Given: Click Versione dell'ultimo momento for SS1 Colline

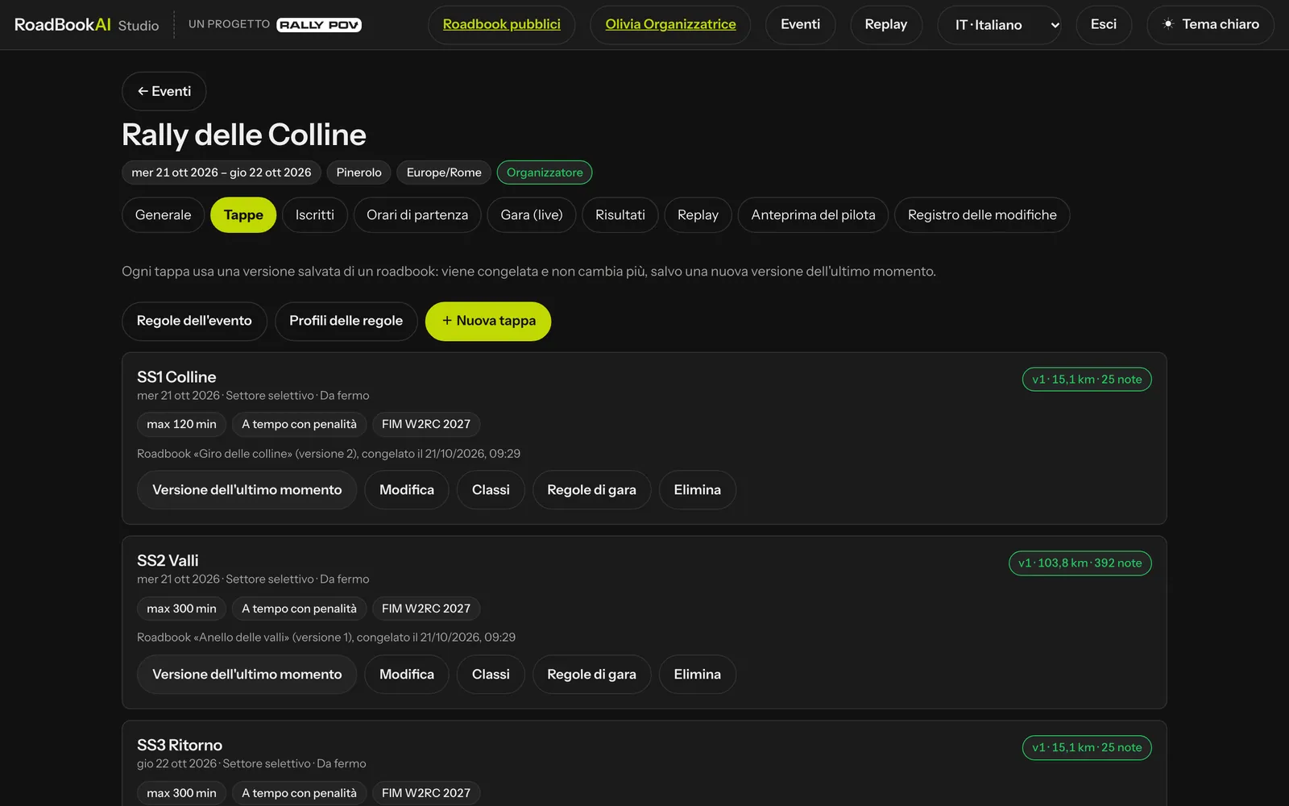Looking at the screenshot, I should (x=247, y=490).
